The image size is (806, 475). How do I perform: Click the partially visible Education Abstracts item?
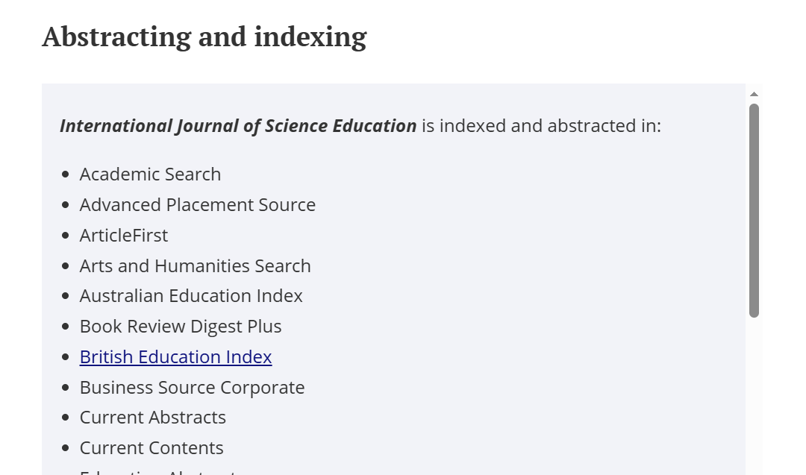pos(158,471)
